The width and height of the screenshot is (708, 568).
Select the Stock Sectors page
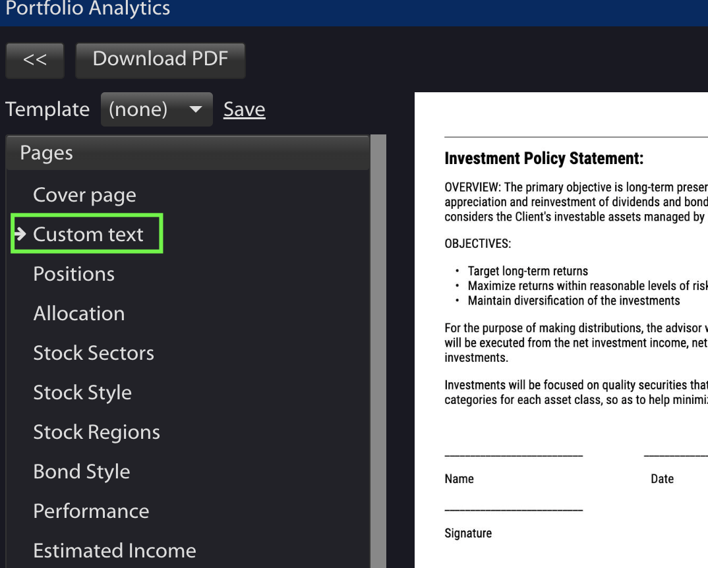[94, 353]
